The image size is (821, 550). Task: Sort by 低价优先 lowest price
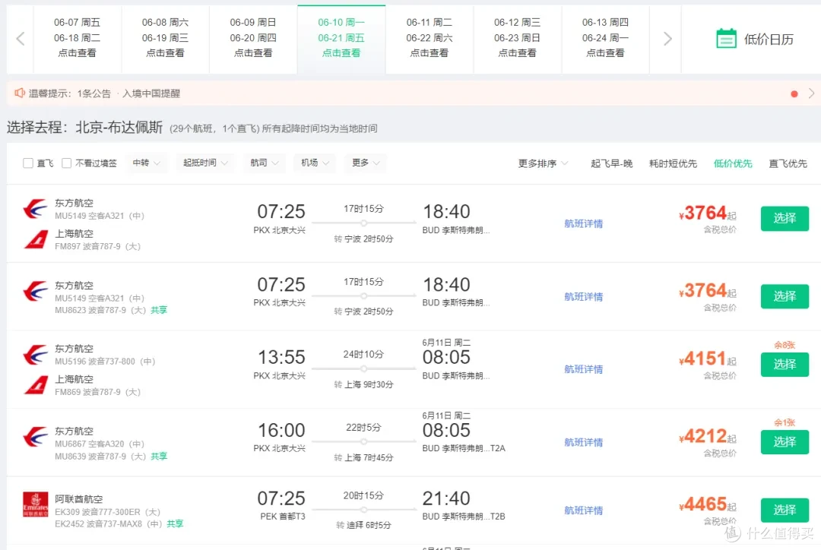point(733,163)
